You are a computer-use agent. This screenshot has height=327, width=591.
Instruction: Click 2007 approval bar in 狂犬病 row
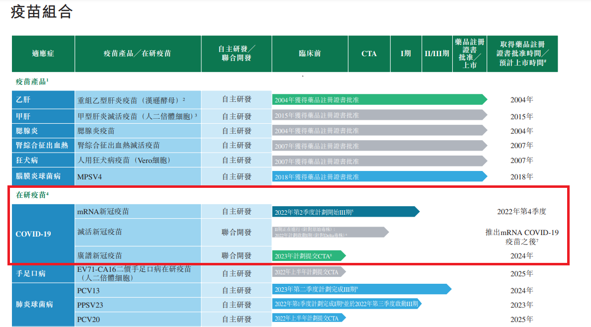pyautogui.click(x=380, y=161)
